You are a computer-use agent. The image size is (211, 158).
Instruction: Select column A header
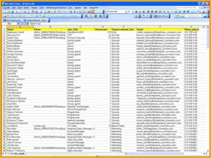[x=20, y=27]
